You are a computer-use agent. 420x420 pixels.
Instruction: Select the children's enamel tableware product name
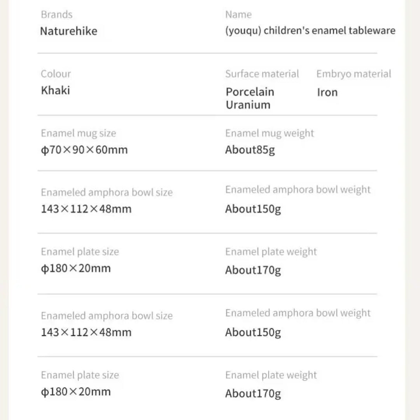coord(310,31)
